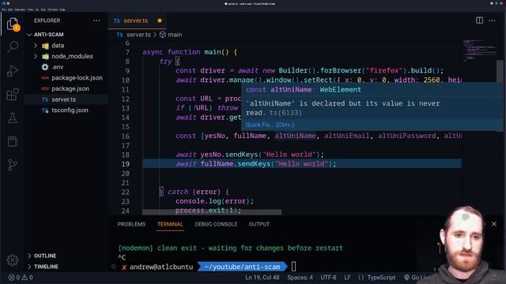Click the terminal path ~/youtube/anti-scam
Screen dimensions: 506x284
242,267
